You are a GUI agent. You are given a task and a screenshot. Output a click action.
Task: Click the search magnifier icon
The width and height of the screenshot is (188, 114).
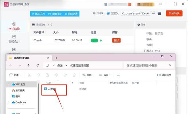[x=170, y=66]
